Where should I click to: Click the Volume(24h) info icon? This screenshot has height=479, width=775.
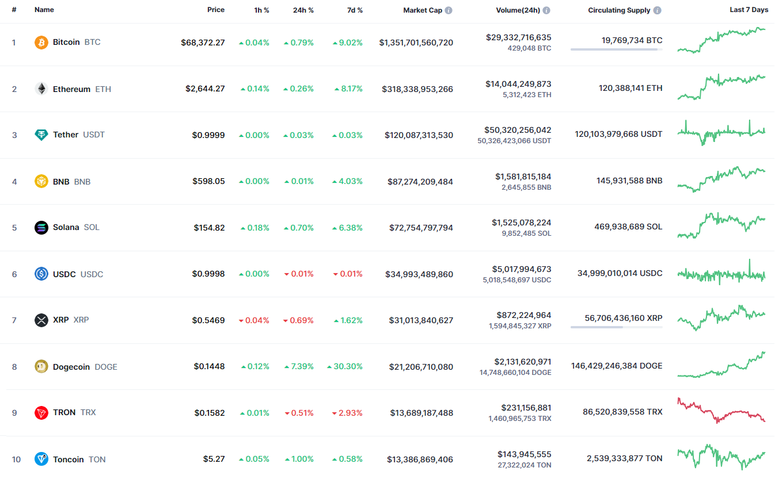546,10
